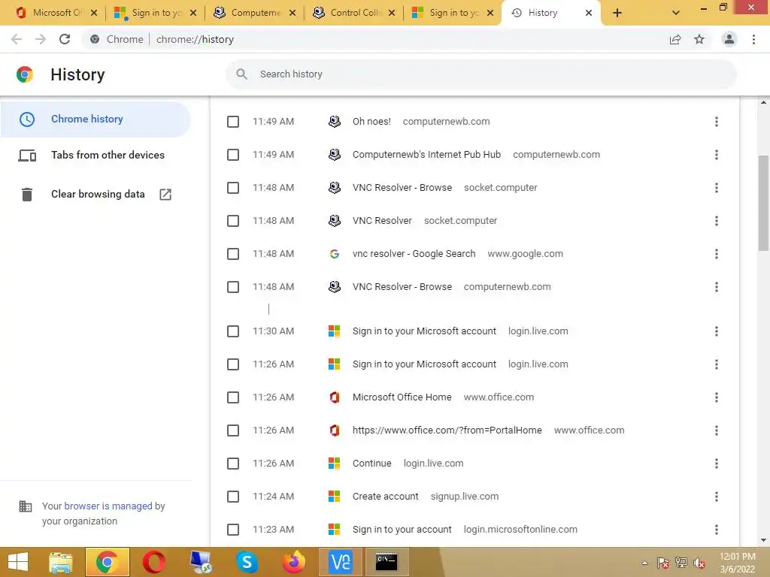Tick the vnc resolver - Google Search checkbox
770x577 pixels.
pos(233,254)
